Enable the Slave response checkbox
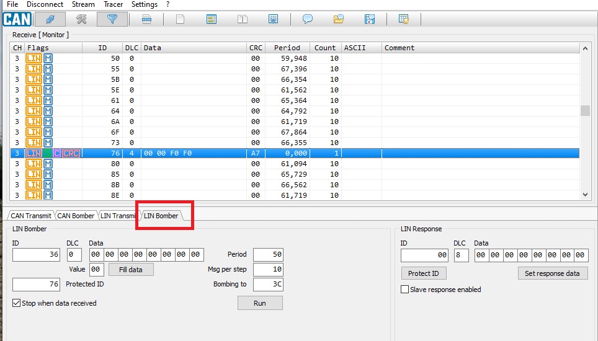598x341 pixels. (405, 290)
